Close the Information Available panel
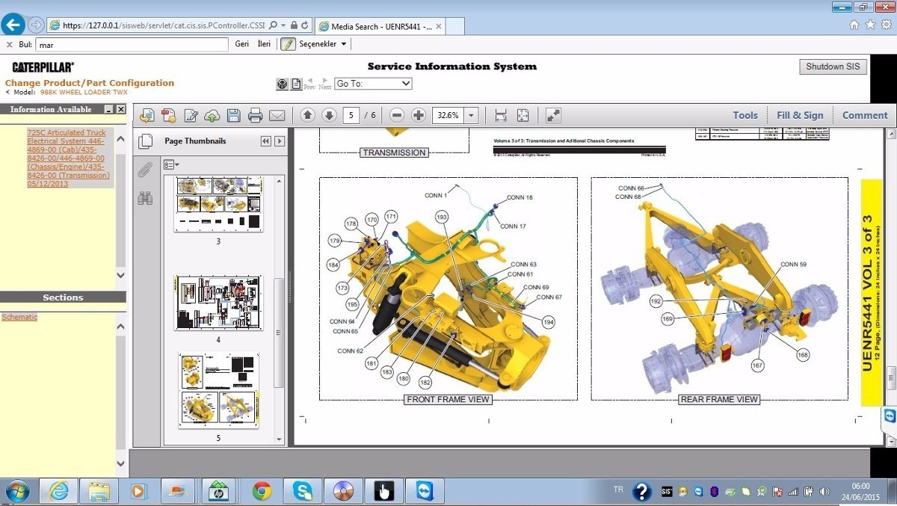Image resolution: width=897 pixels, height=506 pixels. (x=120, y=109)
